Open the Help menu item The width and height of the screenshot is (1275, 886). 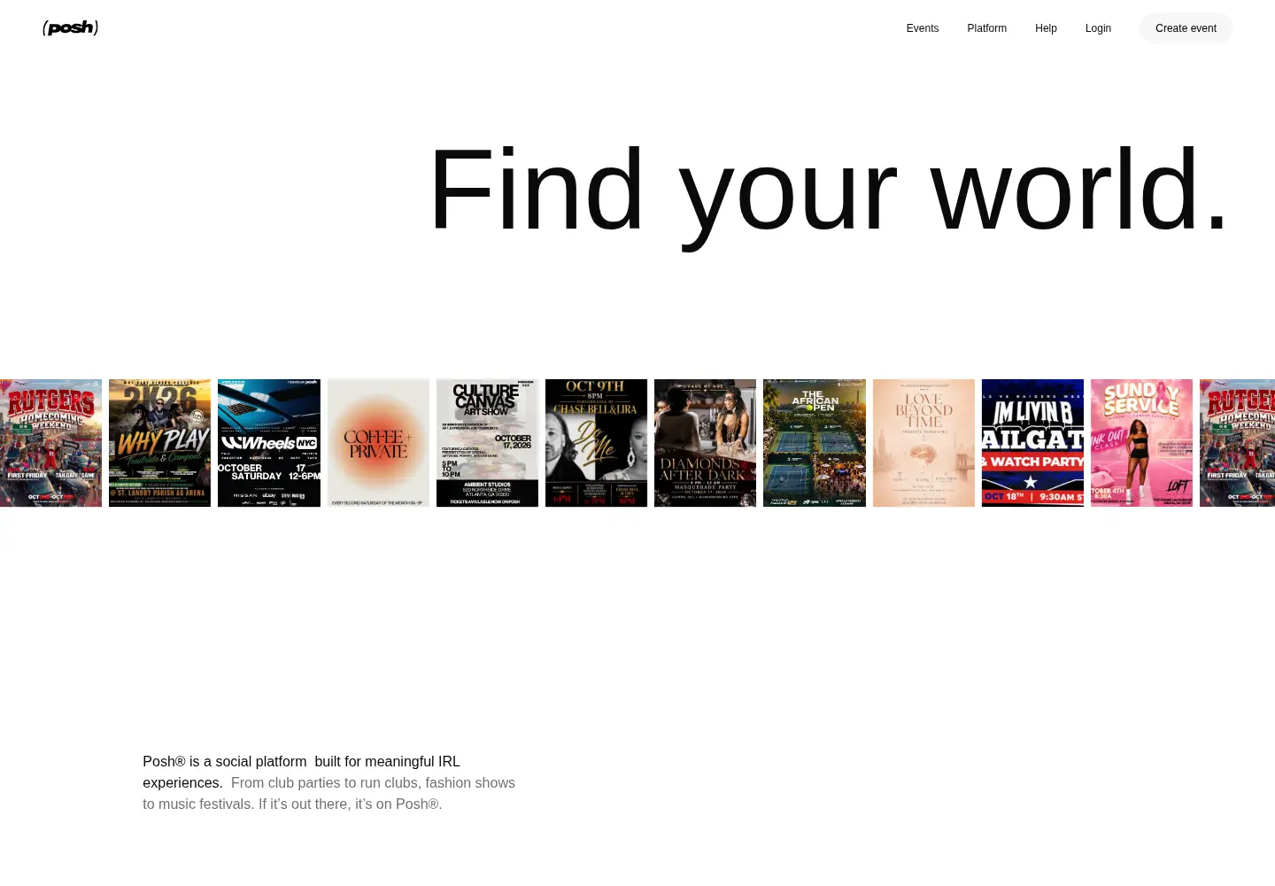coord(1046,28)
